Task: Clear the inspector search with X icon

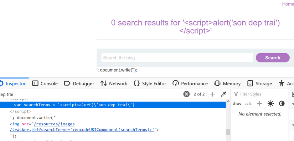Action: (x=186, y=94)
